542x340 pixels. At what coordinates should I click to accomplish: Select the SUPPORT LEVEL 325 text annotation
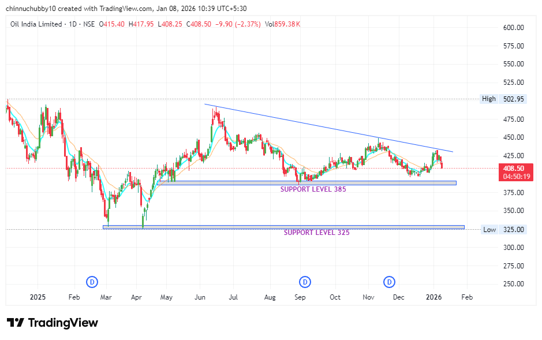(317, 233)
